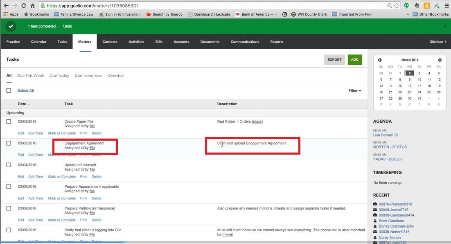
Task: Switch to the Calendar navigation tab
Action: click(38, 42)
